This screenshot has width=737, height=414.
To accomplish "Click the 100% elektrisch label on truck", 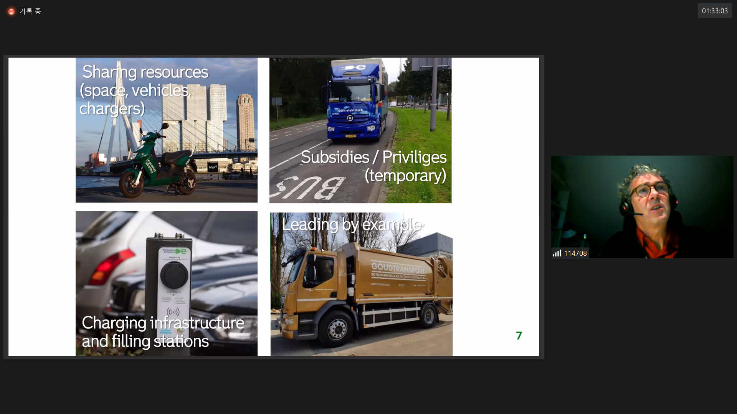I will pos(350,110).
